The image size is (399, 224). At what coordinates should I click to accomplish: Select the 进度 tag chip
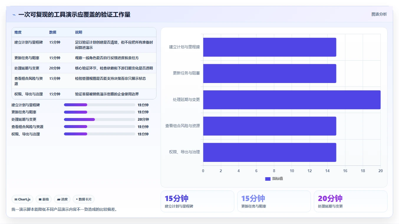coord(62,199)
